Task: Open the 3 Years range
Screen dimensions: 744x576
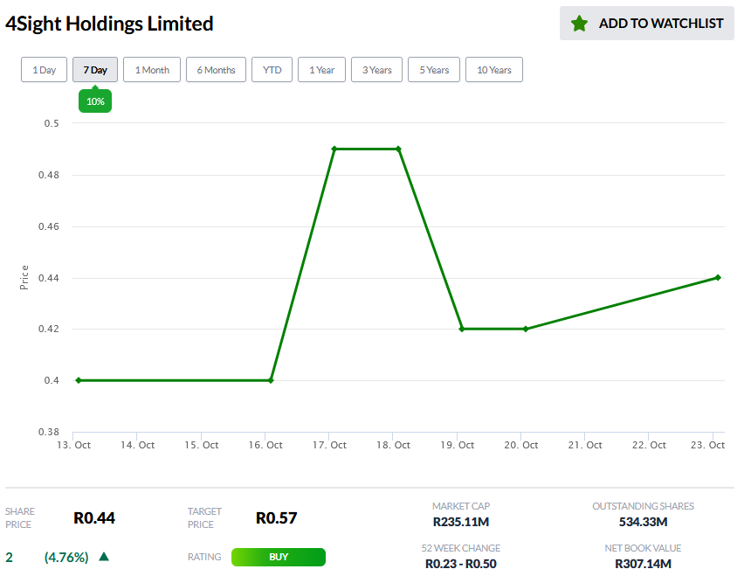Action: coord(376,70)
